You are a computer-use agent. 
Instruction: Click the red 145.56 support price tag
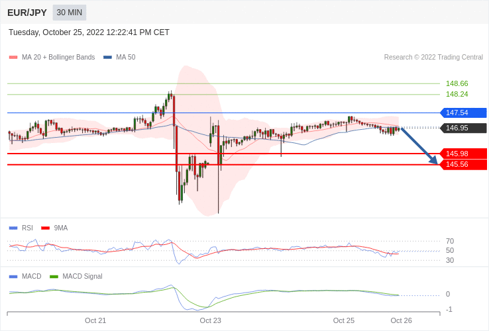tap(463, 165)
